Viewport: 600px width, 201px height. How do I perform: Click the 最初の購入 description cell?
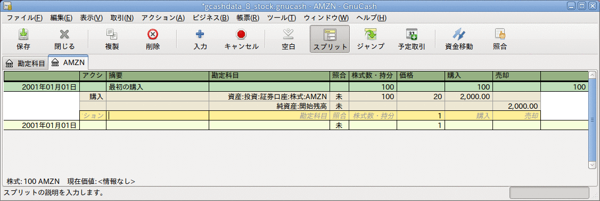tap(157, 87)
